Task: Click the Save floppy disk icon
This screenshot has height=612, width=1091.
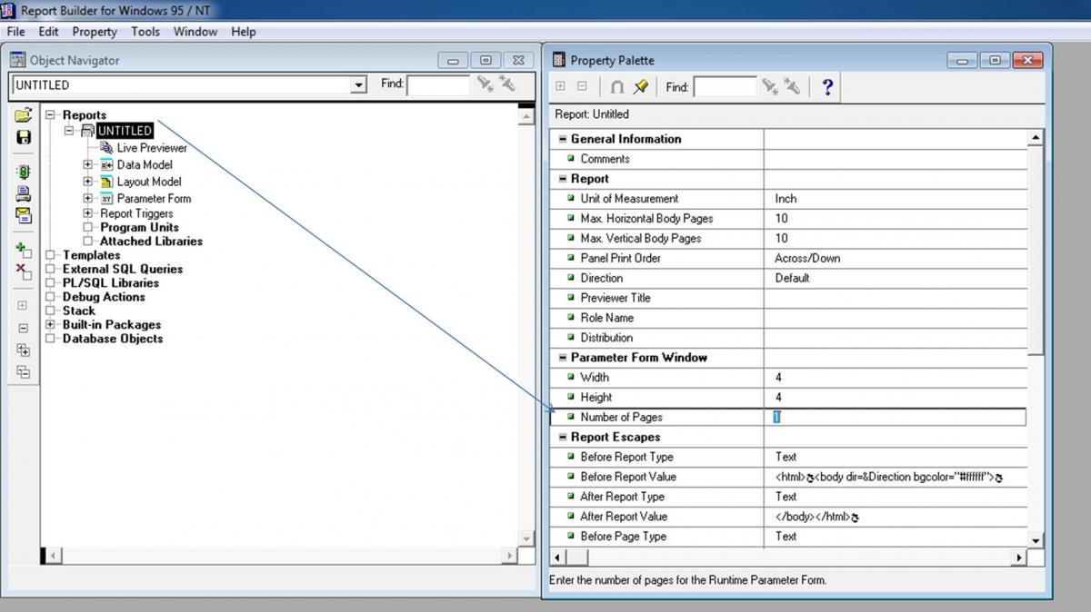Action: coord(24,137)
